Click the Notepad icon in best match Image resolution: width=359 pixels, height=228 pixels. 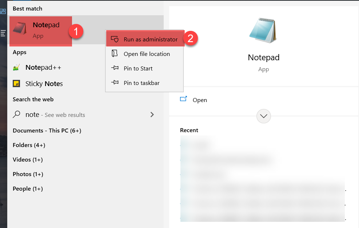pyautogui.click(x=20, y=29)
